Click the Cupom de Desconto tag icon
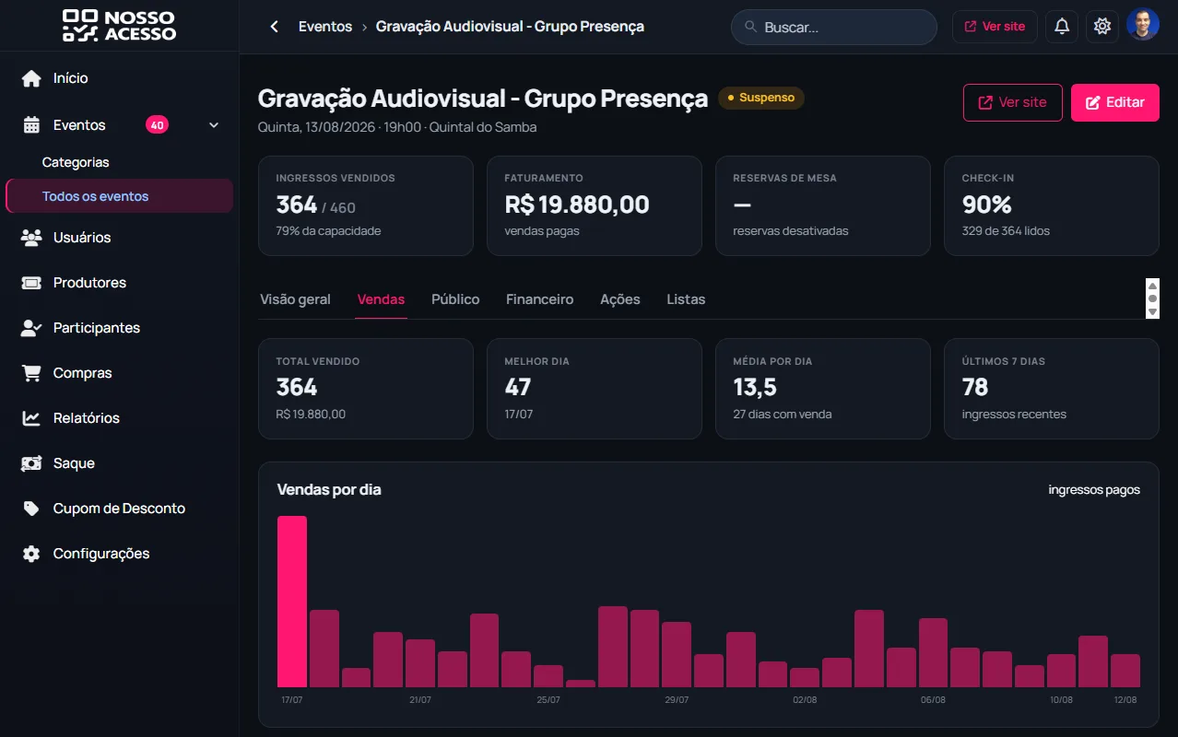 31,509
